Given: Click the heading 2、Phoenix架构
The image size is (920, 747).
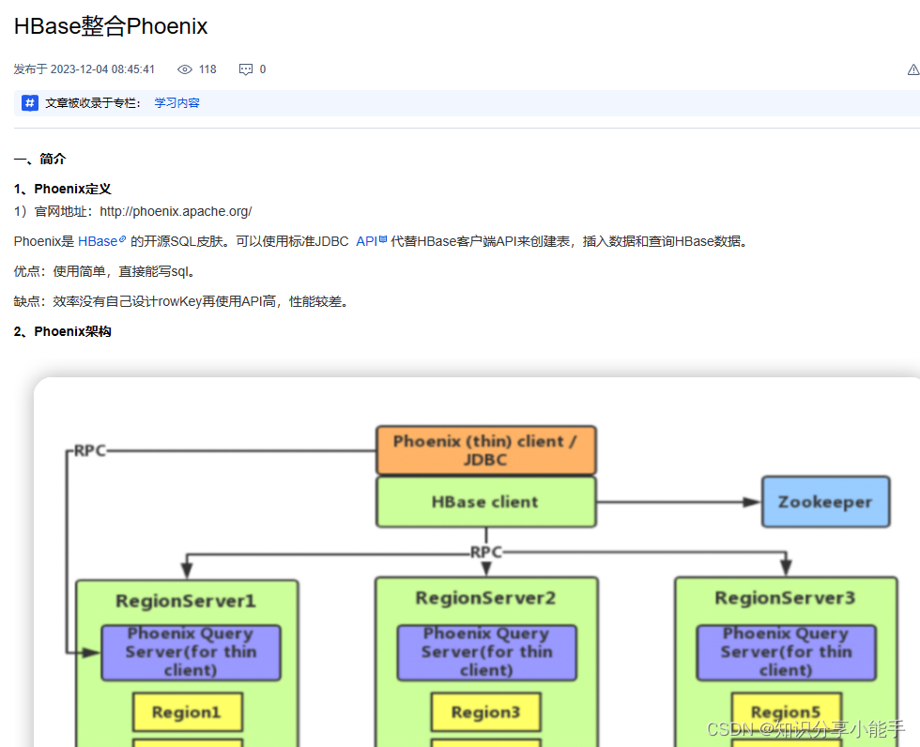Looking at the screenshot, I should pos(62,331).
